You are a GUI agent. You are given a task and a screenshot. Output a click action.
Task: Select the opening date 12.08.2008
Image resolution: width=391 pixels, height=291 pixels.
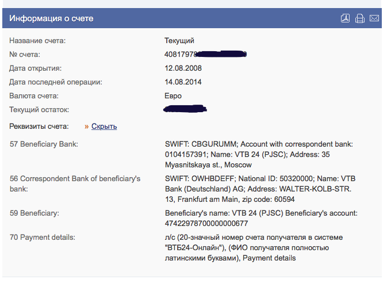[x=183, y=68]
